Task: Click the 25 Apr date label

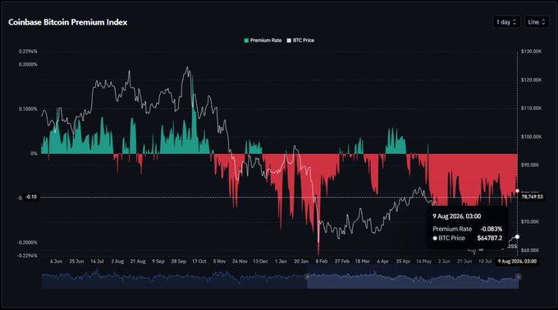Action: [x=403, y=262]
